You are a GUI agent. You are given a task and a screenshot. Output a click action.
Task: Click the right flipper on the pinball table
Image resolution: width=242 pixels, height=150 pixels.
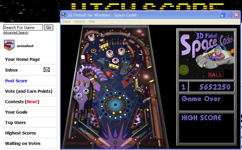point(127,142)
